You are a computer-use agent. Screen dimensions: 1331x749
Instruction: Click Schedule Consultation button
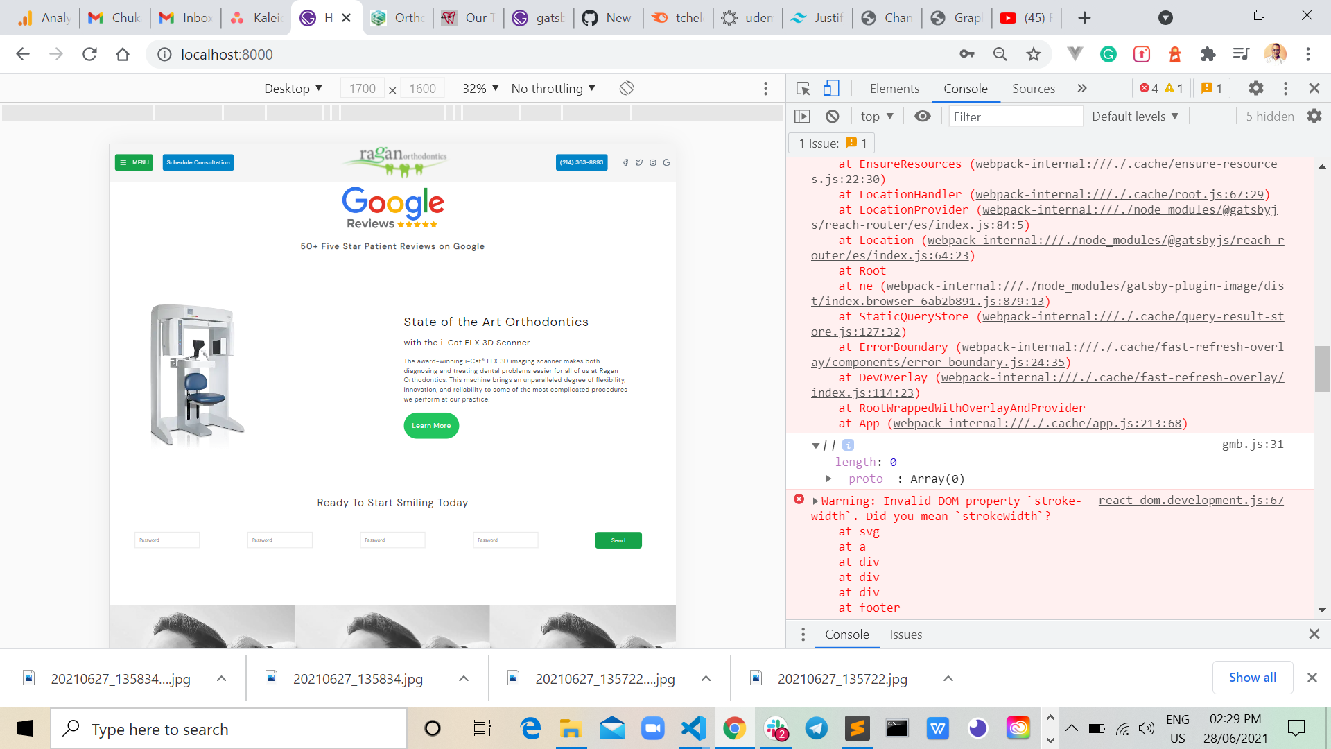pos(198,162)
